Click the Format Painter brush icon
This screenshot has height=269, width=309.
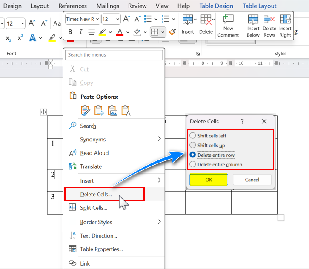pos(172,32)
